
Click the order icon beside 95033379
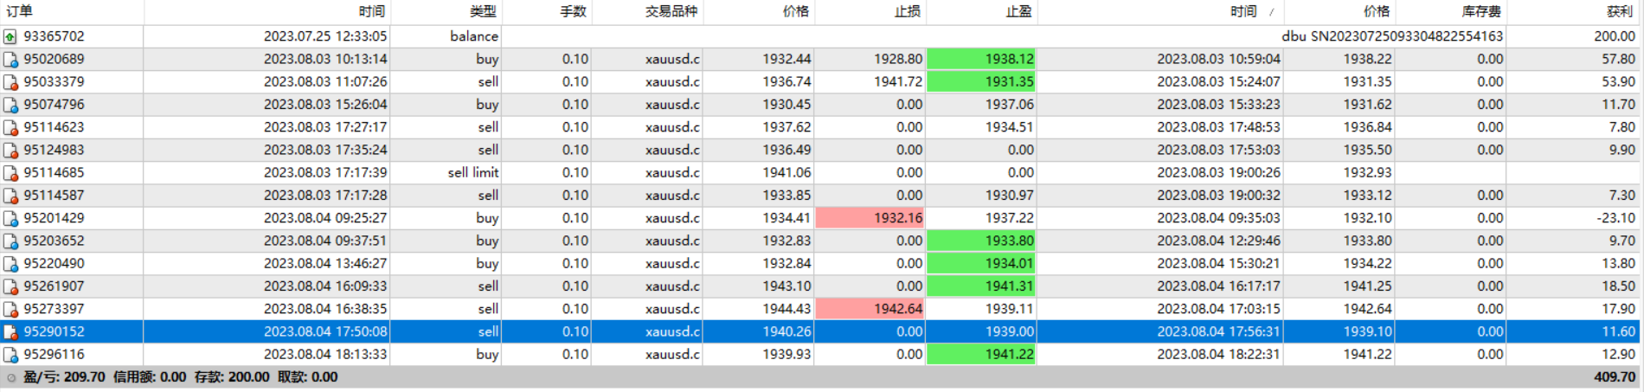tap(10, 82)
